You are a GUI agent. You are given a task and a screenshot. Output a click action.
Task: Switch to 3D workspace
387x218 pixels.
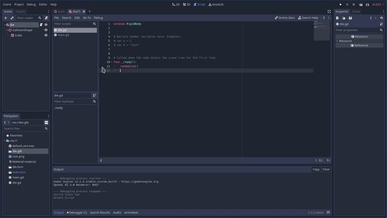tap(187, 4)
